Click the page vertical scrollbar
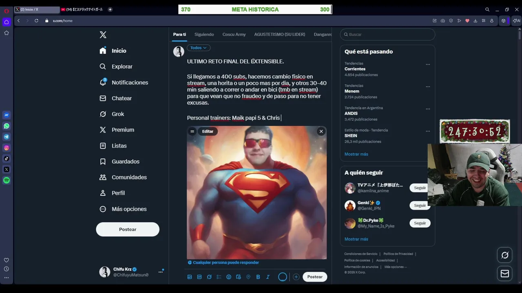 coord(519,36)
